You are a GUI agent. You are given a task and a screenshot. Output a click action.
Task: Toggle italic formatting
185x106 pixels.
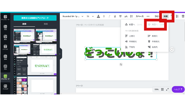[109, 16]
